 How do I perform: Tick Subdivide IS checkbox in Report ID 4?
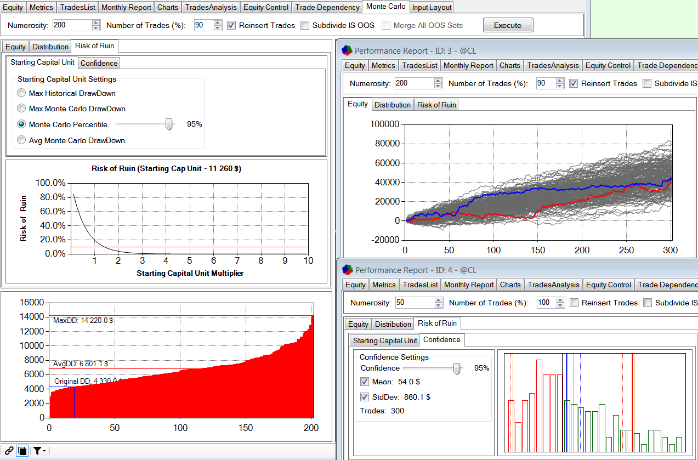648,303
